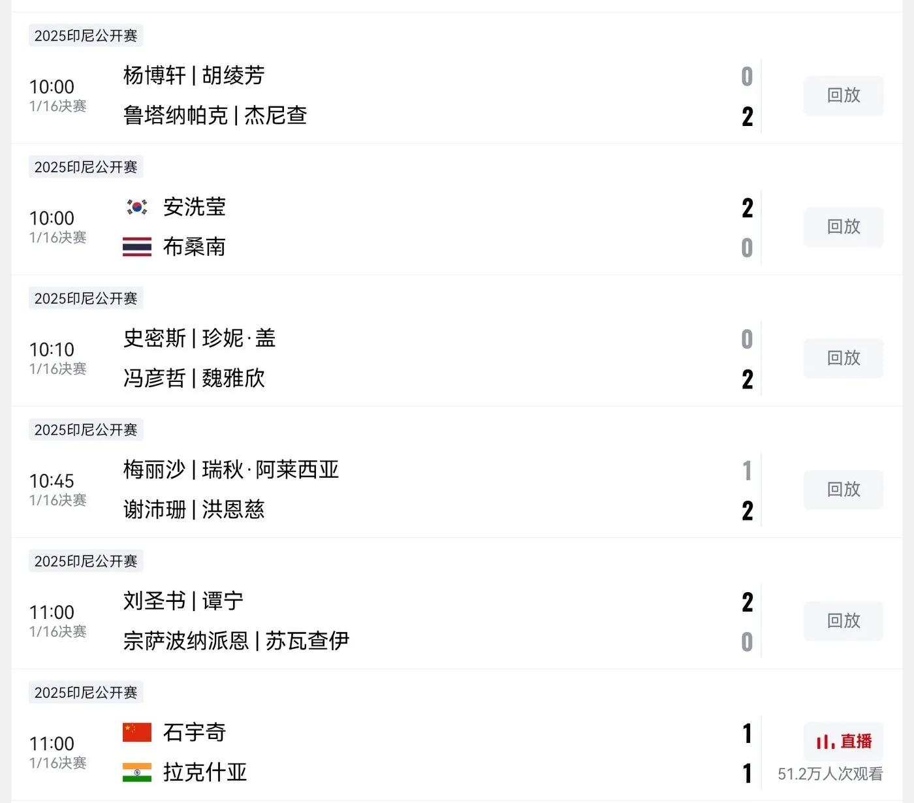Click the South Korea flag icon
This screenshot has height=803, width=914.
(x=137, y=207)
